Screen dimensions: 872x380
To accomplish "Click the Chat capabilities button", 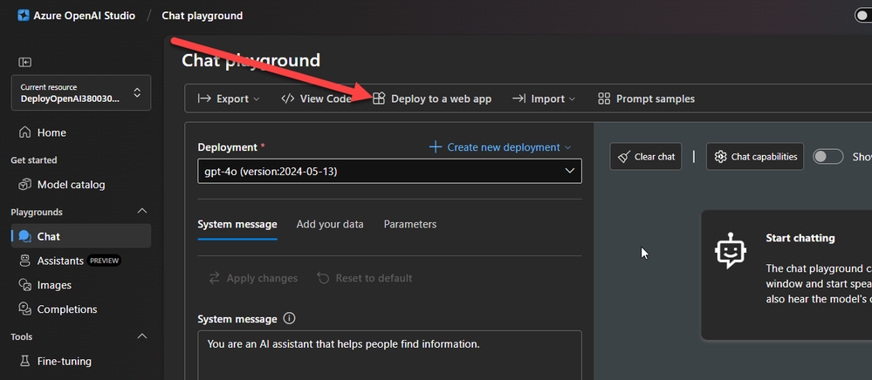I will (755, 157).
